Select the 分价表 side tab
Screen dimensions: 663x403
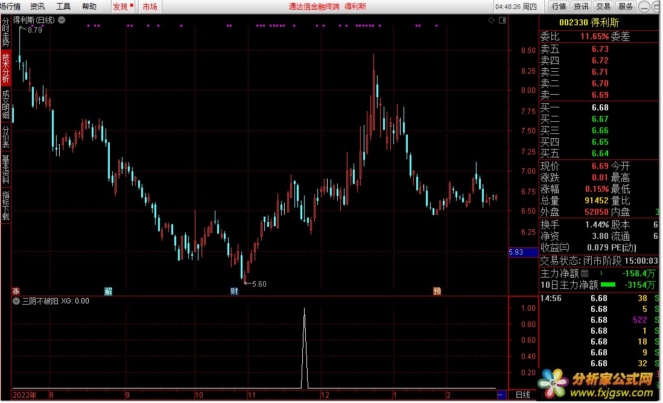pos(5,136)
